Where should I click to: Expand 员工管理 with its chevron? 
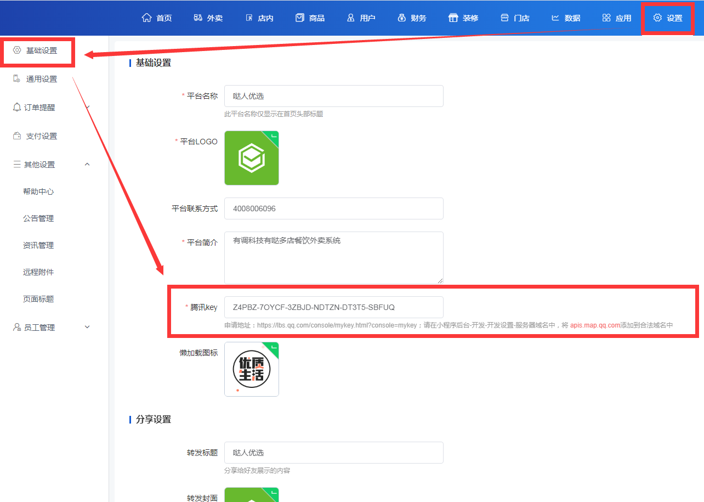click(87, 327)
